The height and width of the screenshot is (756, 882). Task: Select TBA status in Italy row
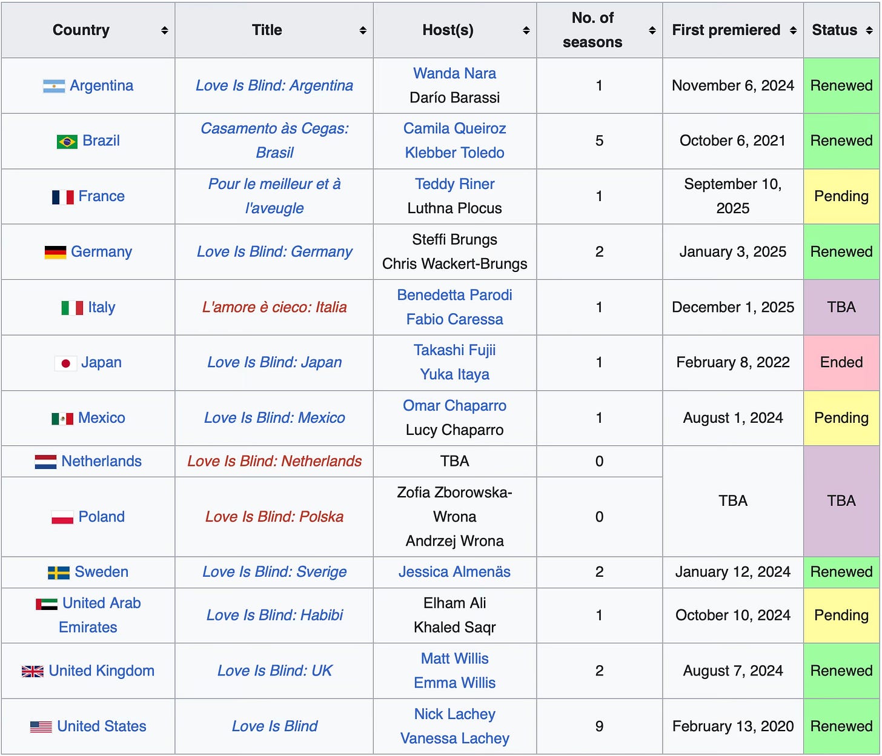point(841,307)
